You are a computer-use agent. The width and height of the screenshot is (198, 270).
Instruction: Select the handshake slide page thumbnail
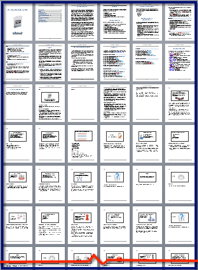(x=180, y=103)
